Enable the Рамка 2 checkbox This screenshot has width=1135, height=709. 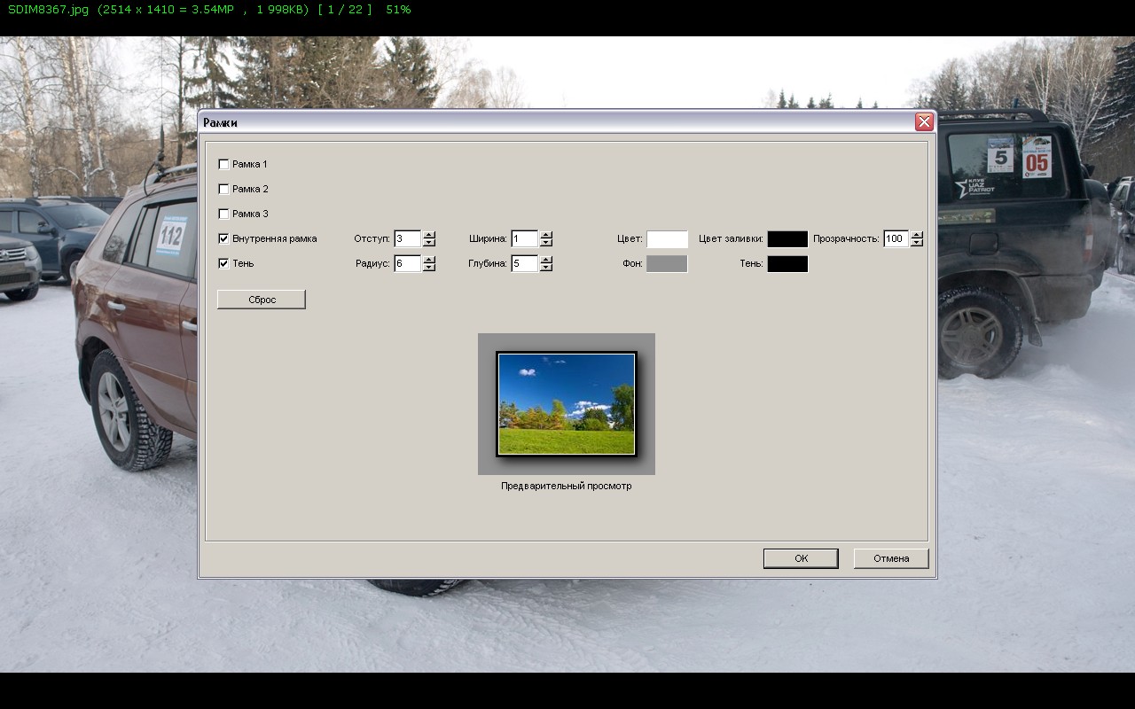point(223,189)
